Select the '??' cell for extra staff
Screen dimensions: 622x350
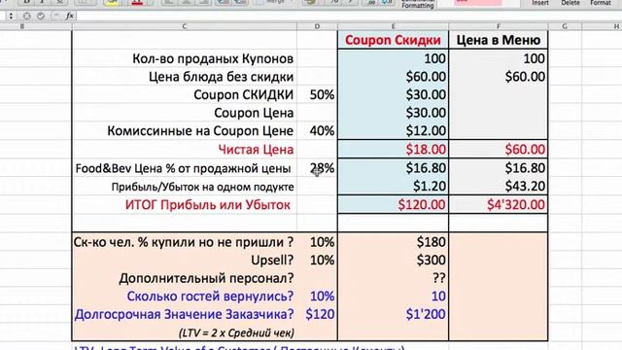tap(393, 278)
